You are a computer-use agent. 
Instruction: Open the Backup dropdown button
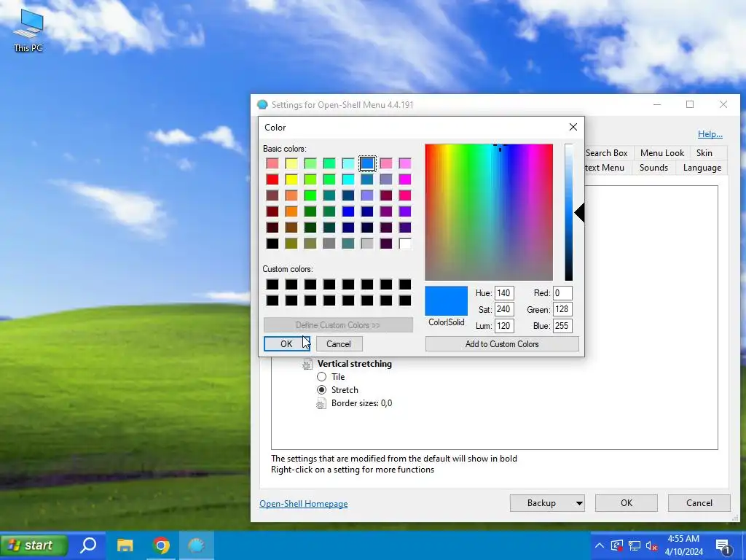pos(547,503)
